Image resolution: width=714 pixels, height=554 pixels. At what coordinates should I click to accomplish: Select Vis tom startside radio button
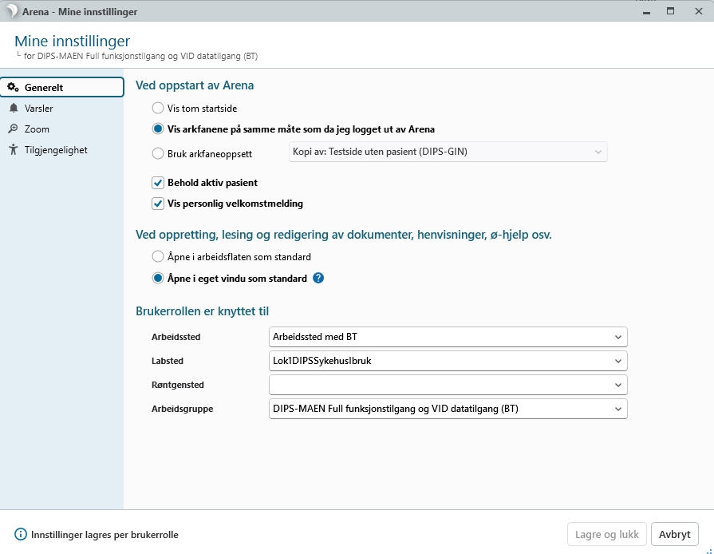pyautogui.click(x=158, y=108)
